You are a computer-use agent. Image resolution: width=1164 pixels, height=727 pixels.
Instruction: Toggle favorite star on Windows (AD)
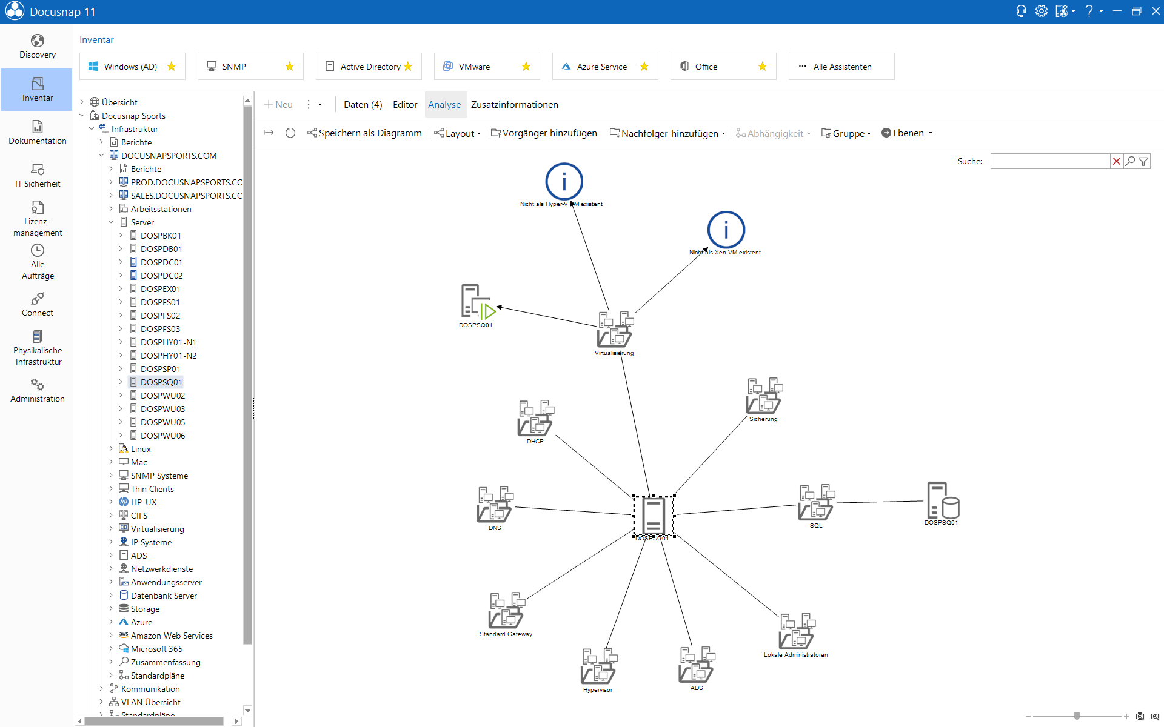(172, 67)
